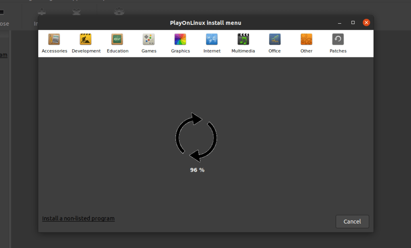411x248 pixels.
Task: Click the Configure gear icon in main window
Action: click(x=119, y=11)
